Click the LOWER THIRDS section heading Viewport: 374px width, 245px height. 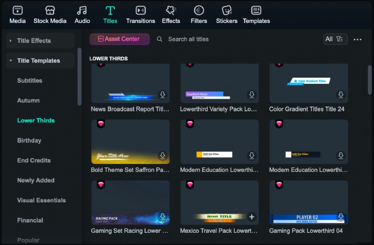coord(108,59)
